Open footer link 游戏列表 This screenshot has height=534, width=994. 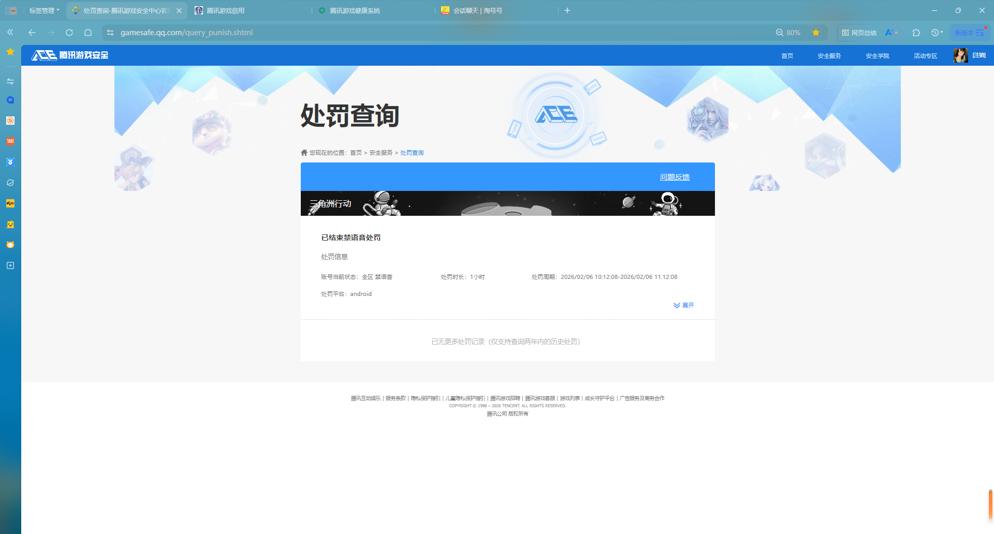click(x=570, y=398)
